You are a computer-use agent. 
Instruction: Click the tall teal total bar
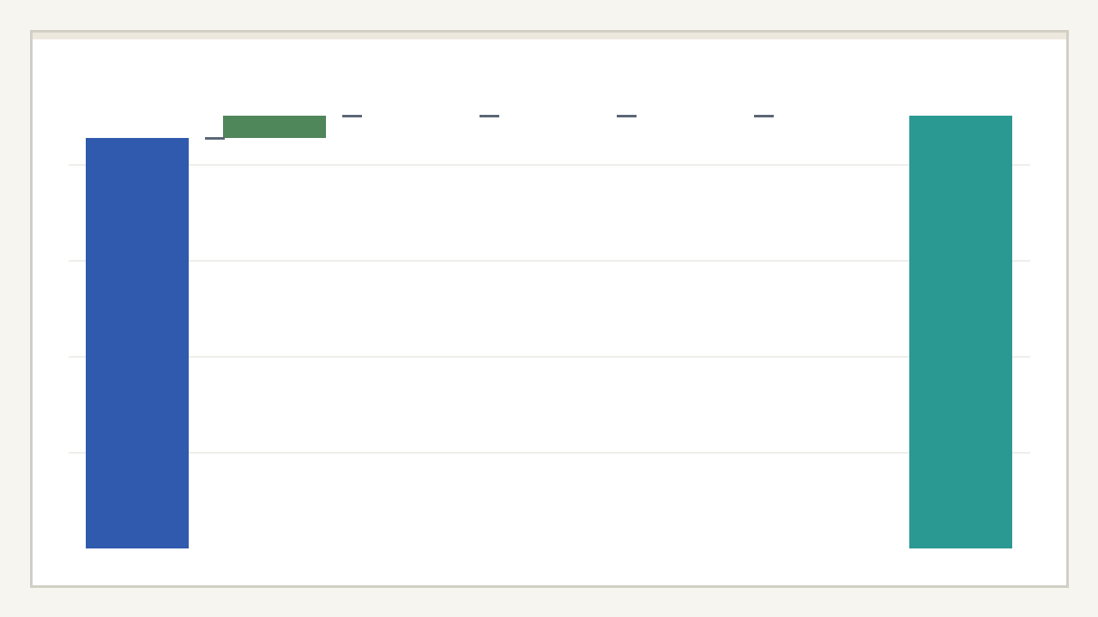[x=961, y=332]
